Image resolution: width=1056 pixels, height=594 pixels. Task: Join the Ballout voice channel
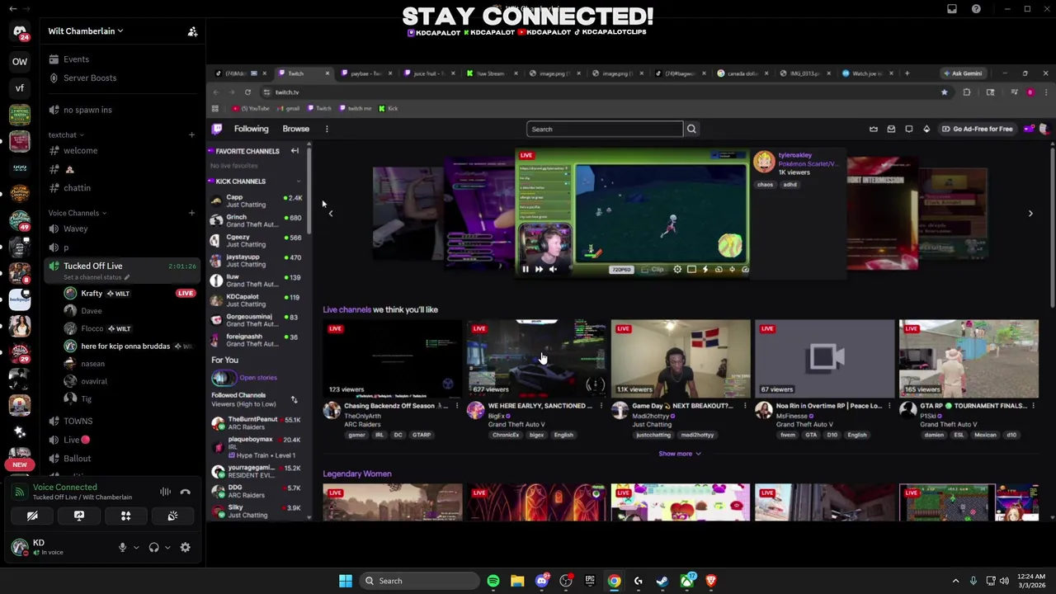tap(77, 459)
